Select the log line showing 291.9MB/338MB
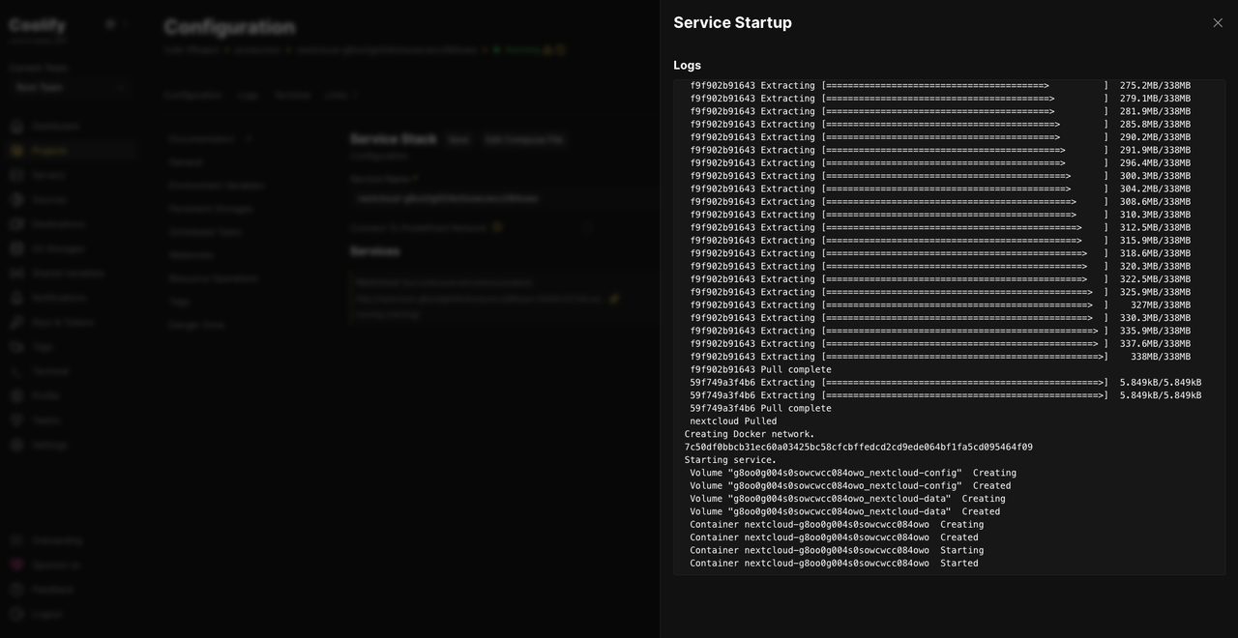 940,150
